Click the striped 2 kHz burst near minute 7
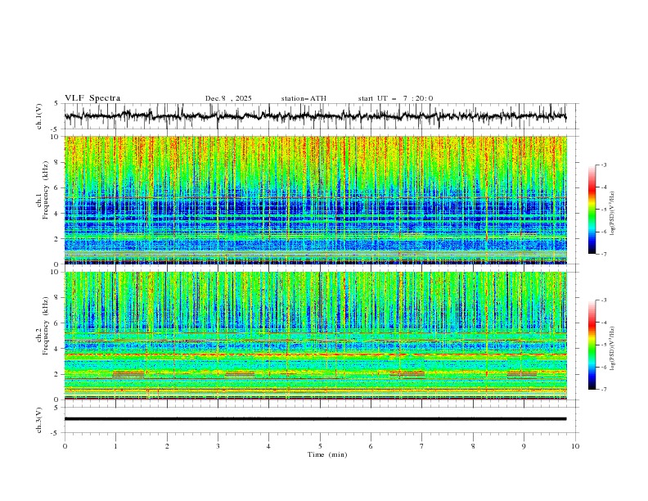Viewport: 648px width, 501px height. 407,374
